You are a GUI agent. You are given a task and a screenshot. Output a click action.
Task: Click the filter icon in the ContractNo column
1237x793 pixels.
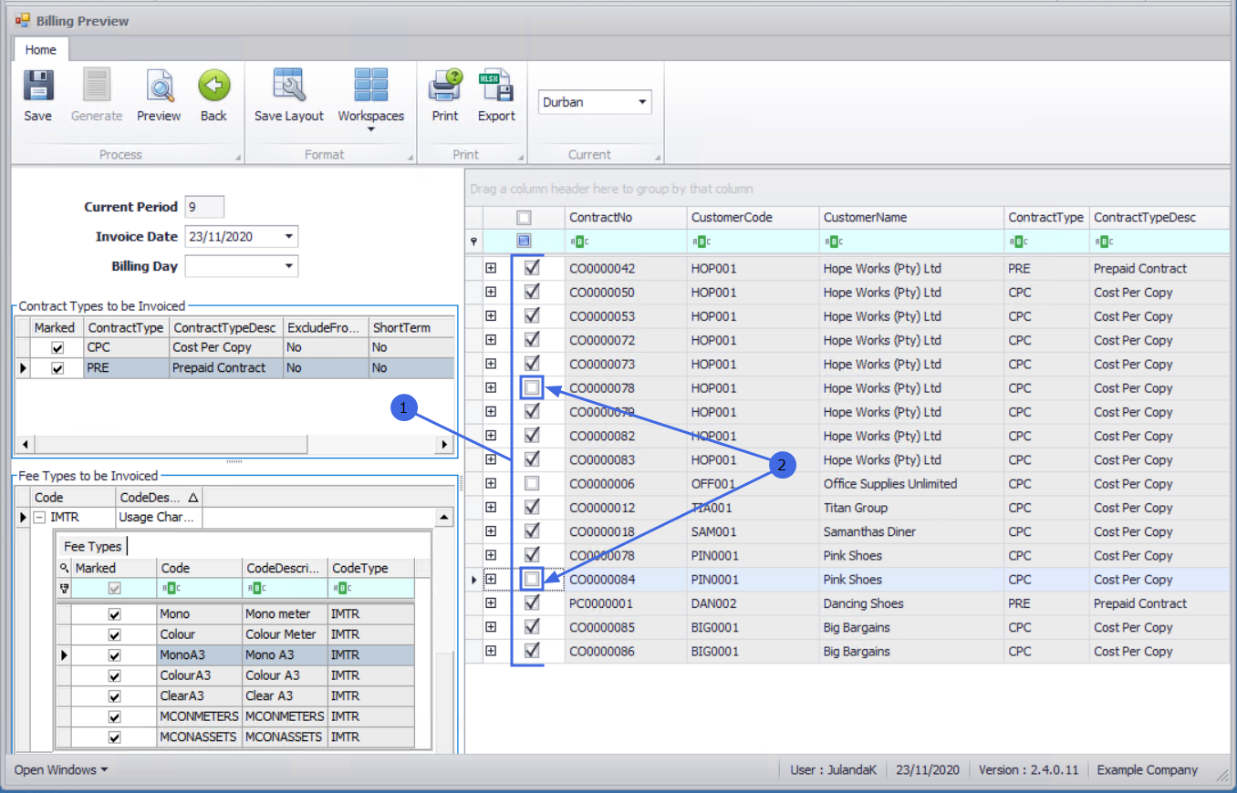(x=578, y=242)
